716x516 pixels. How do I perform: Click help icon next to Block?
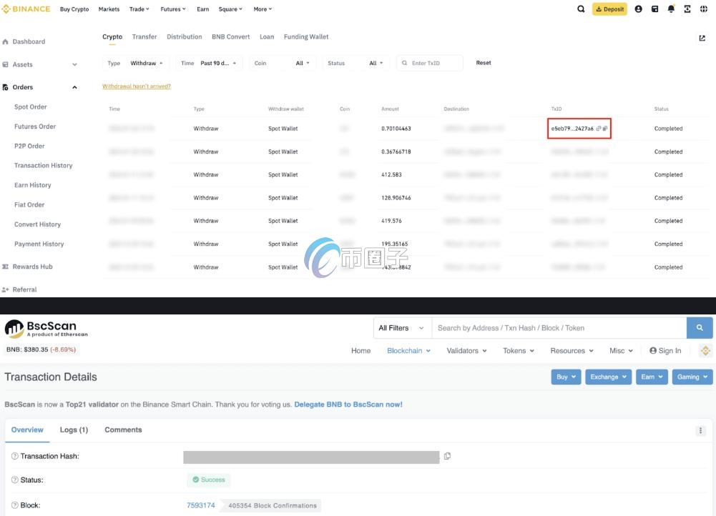pyautogui.click(x=14, y=505)
